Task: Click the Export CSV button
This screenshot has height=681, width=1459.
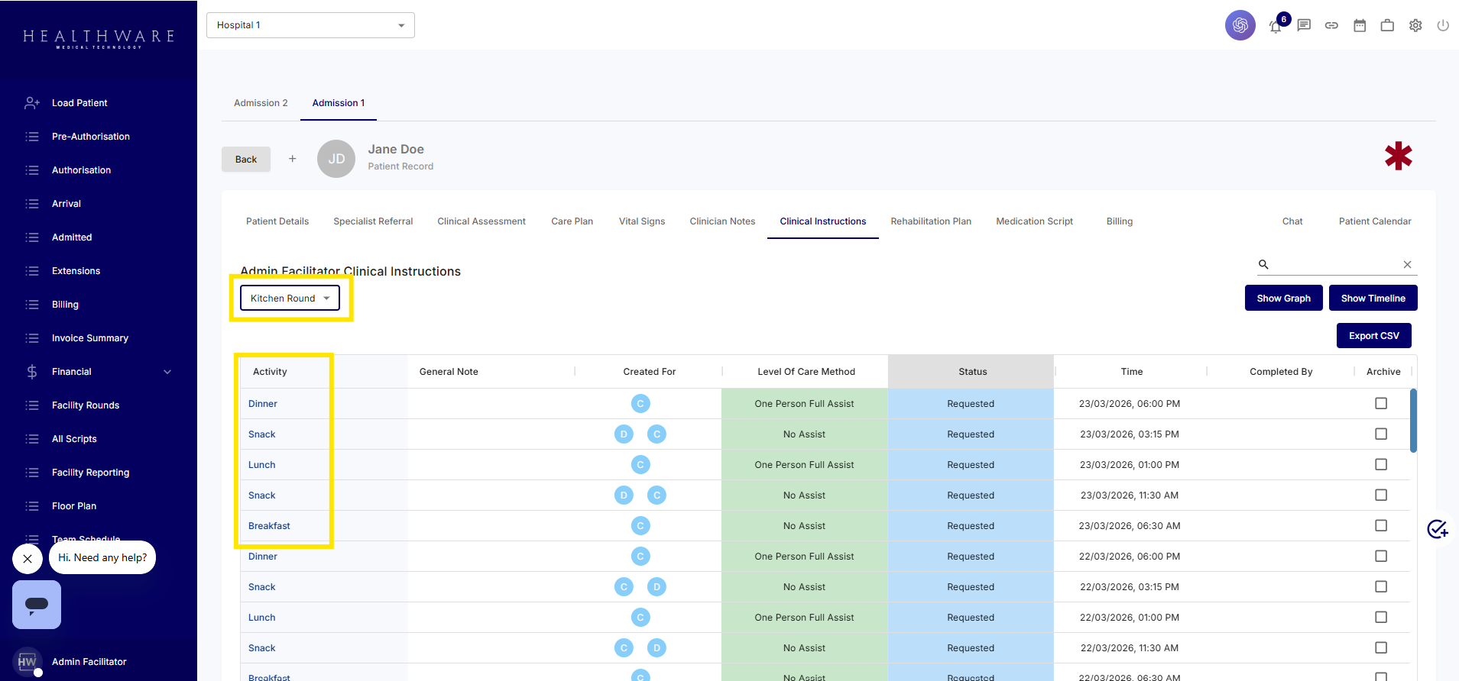Action: (x=1373, y=336)
